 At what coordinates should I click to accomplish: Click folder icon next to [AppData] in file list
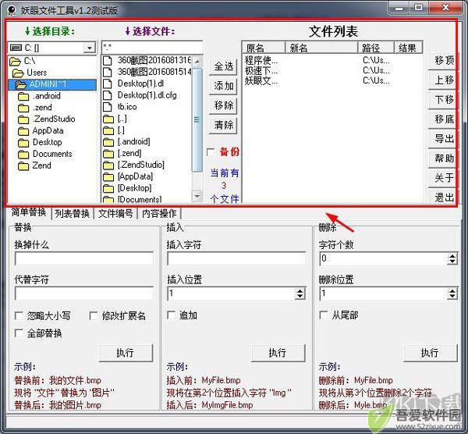(x=108, y=177)
